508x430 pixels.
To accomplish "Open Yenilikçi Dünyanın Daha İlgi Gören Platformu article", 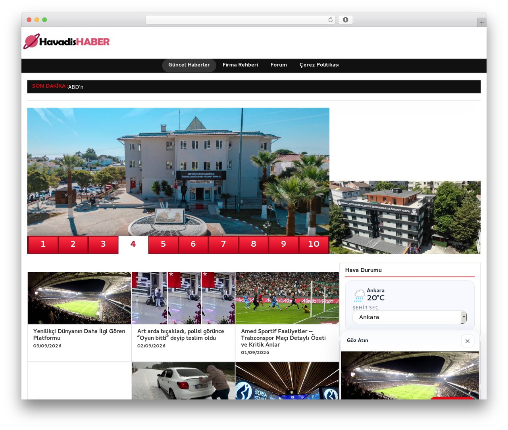I will click(x=79, y=335).
